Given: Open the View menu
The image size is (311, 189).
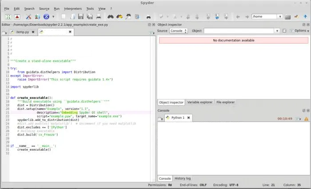Looking at the screenshot, I should (x=102, y=9).
